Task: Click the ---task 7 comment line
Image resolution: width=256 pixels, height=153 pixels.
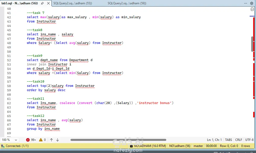Action: coord(35,13)
